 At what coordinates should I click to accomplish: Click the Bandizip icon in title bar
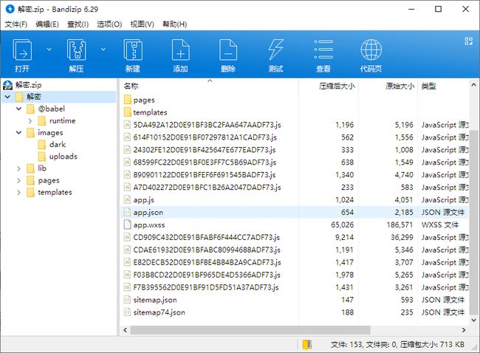(10, 9)
